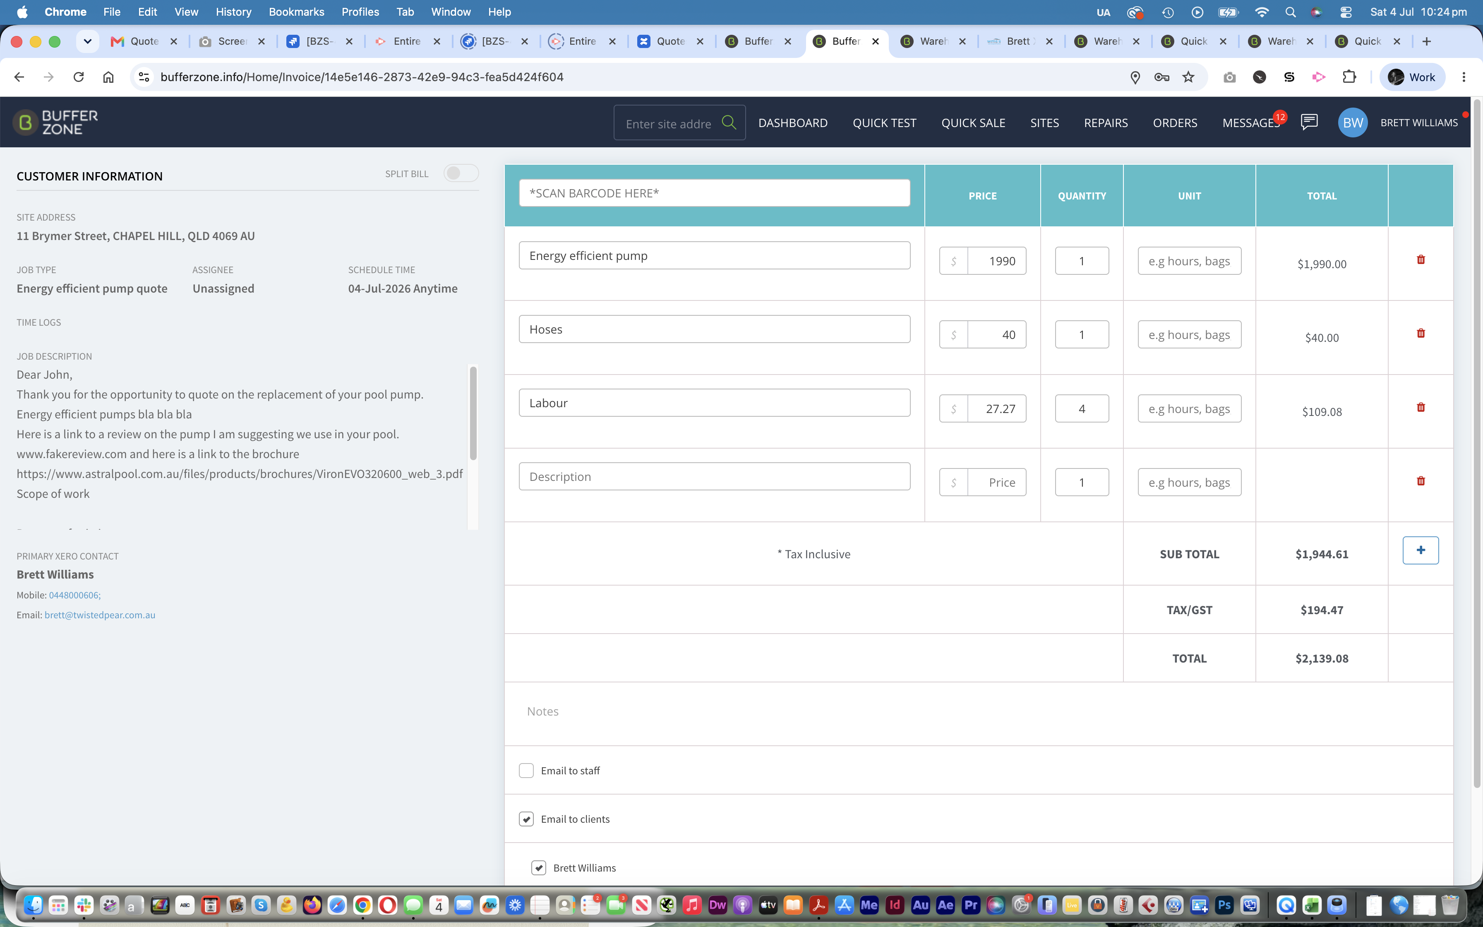1483x927 pixels.
Task: Go to Quick Test page
Action: pyautogui.click(x=884, y=122)
